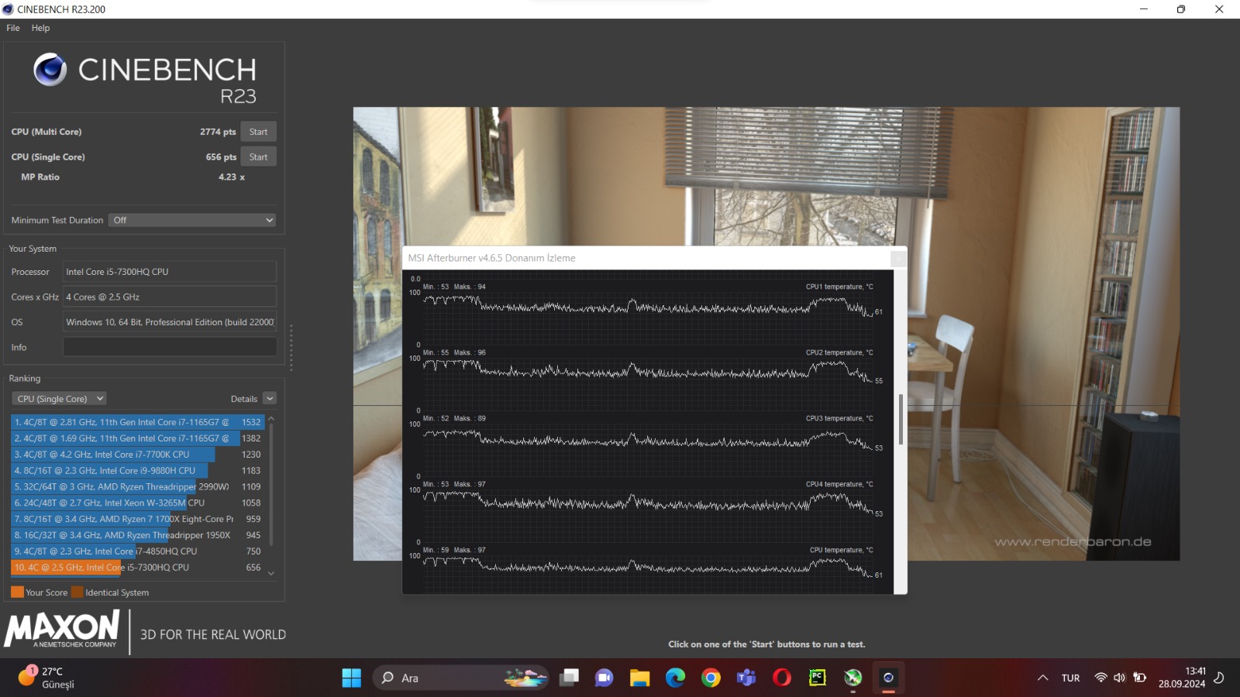Select ranking row 9 Core i7-4850HQ
The width and height of the screenshot is (1240, 697).
tap(138, 551)
